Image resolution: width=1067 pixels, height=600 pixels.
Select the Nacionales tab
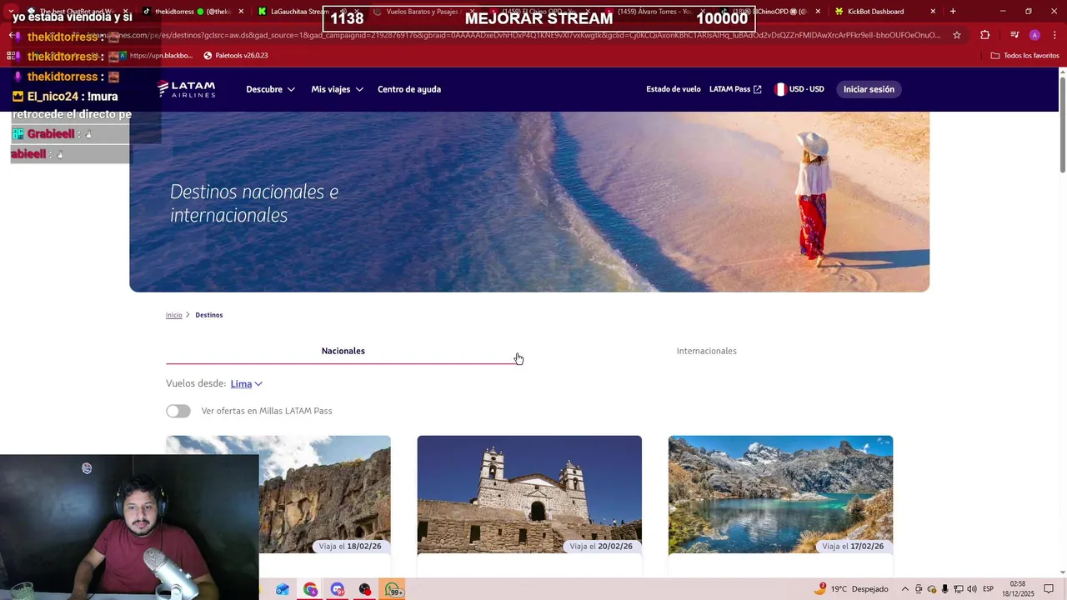pyautogui.click(x=343, y=351)
